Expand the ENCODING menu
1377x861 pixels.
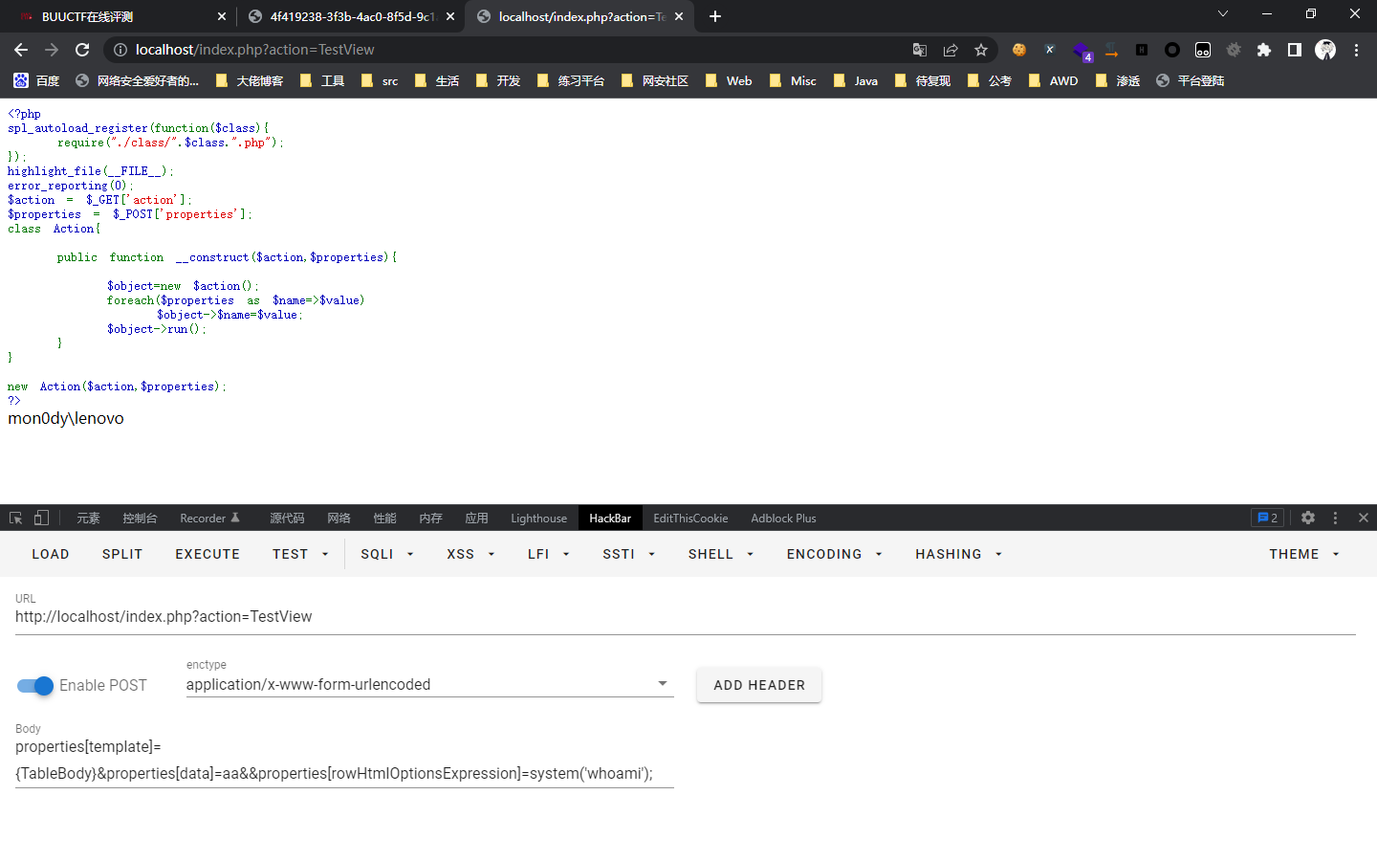point(834,554)
